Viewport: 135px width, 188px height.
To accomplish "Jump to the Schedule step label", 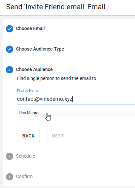I will (25, 156).
